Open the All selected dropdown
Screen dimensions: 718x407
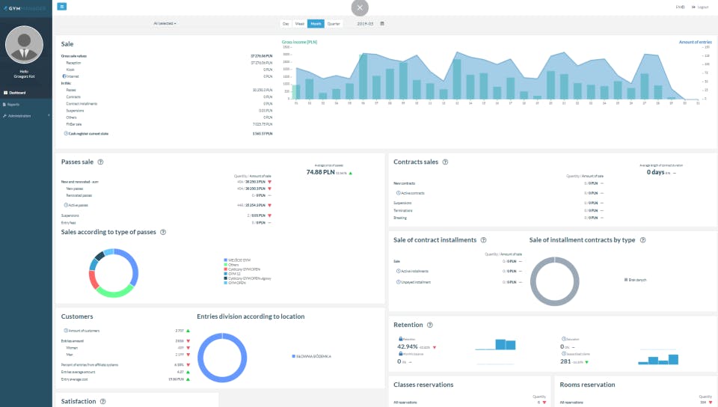(x=165, y=23)
